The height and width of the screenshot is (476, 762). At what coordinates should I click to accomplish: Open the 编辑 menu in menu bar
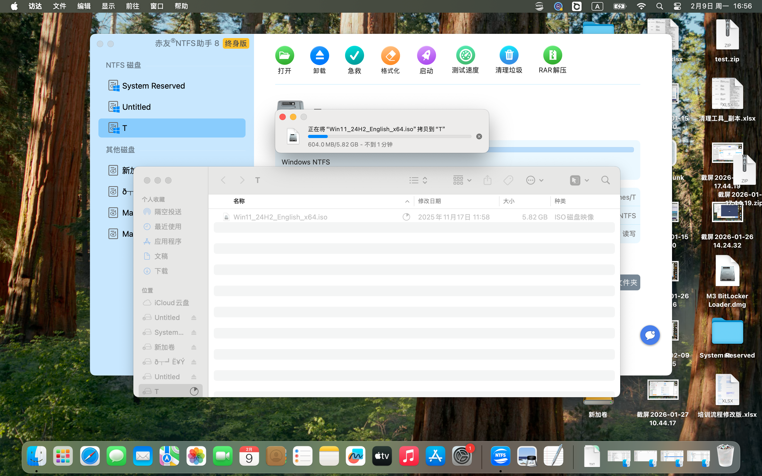click(x=83, y=6)
